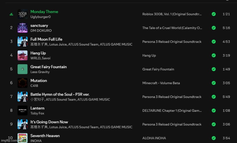Click the sanctuary album art thumbnail
The image size is (237, 143).
coord(22,28)
